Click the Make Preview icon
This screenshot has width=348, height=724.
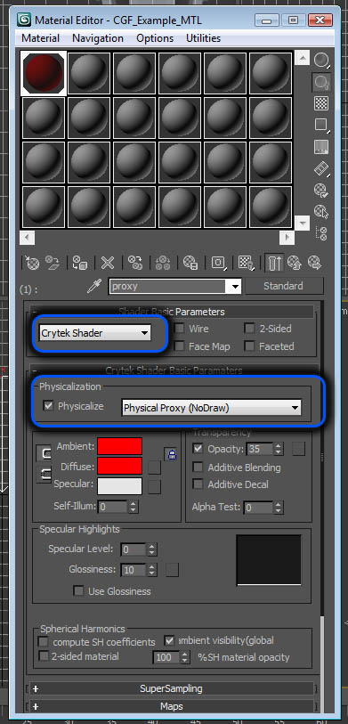click(321, 168)
